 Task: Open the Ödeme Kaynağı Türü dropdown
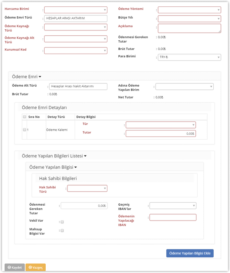coord(76,27)
